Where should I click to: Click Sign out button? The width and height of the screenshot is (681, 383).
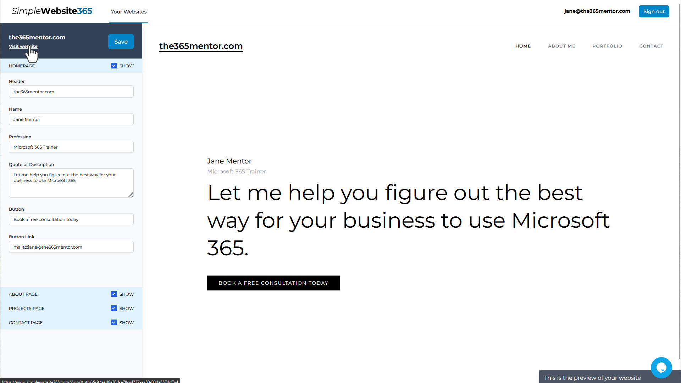point(654,11)
